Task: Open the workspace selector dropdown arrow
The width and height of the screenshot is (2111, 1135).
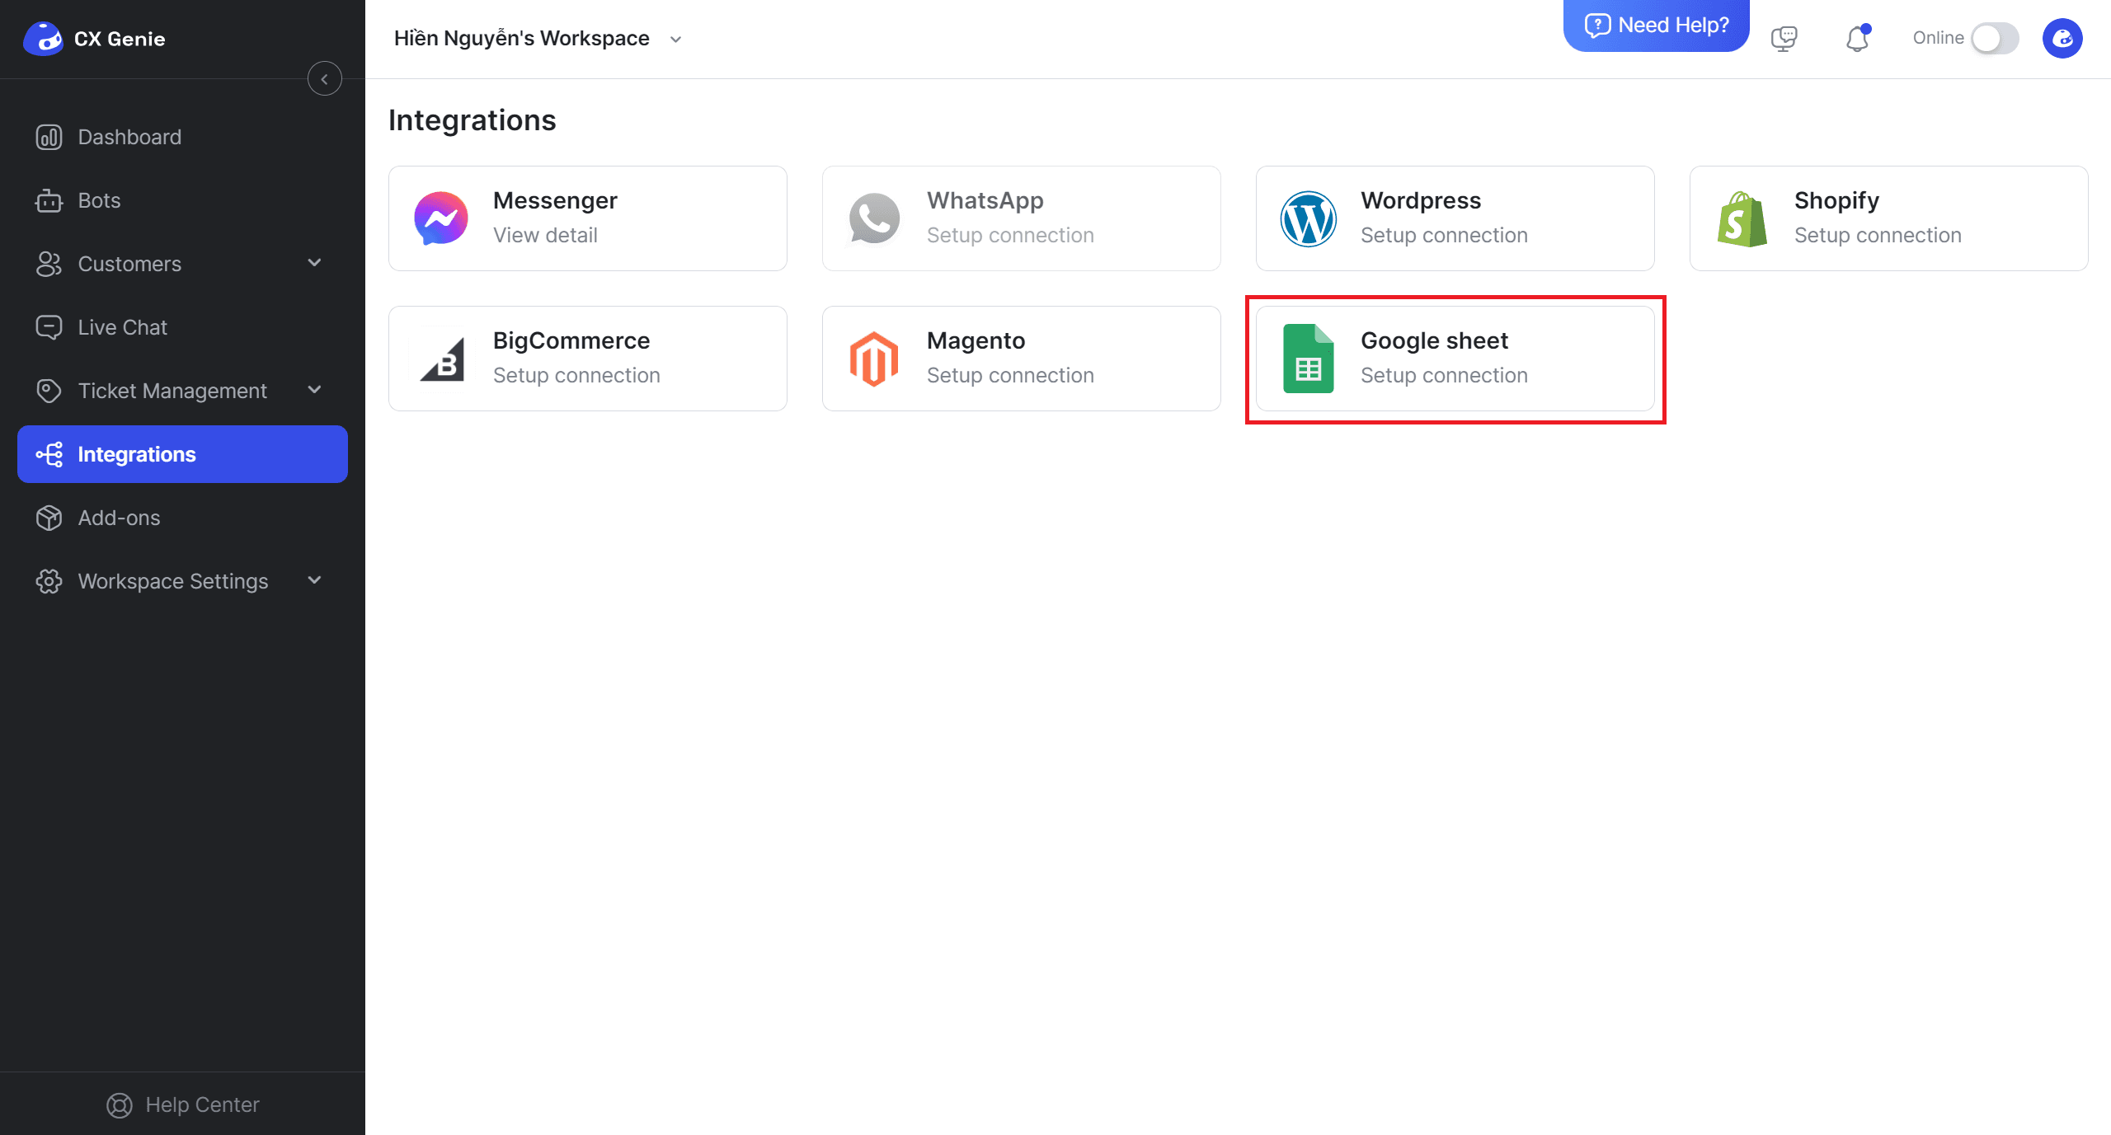Action: pyautogui.click(x=675, y=40)
